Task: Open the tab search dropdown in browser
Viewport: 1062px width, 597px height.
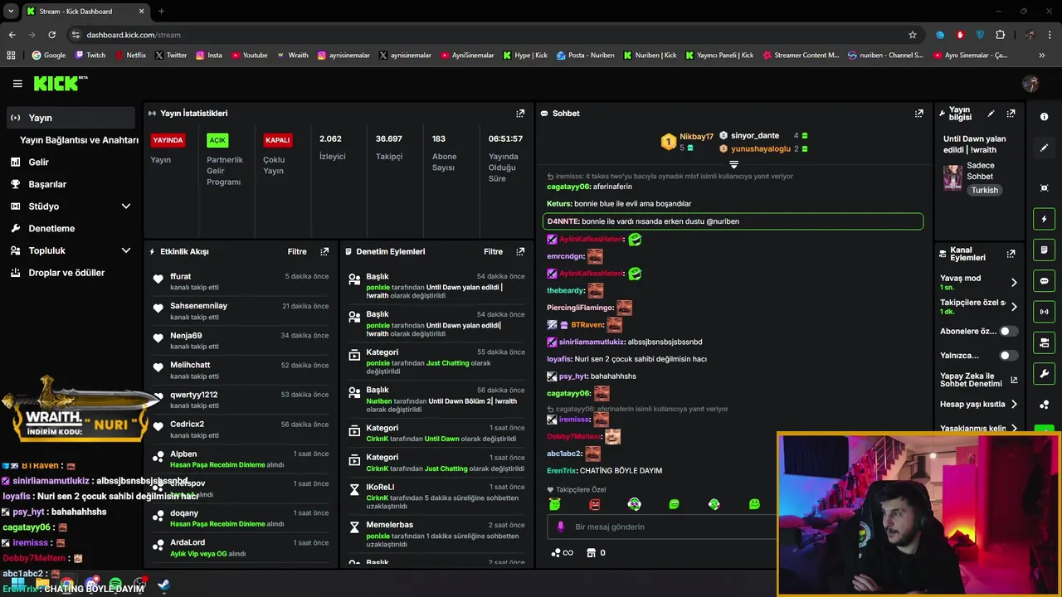Action: (12, 12)
